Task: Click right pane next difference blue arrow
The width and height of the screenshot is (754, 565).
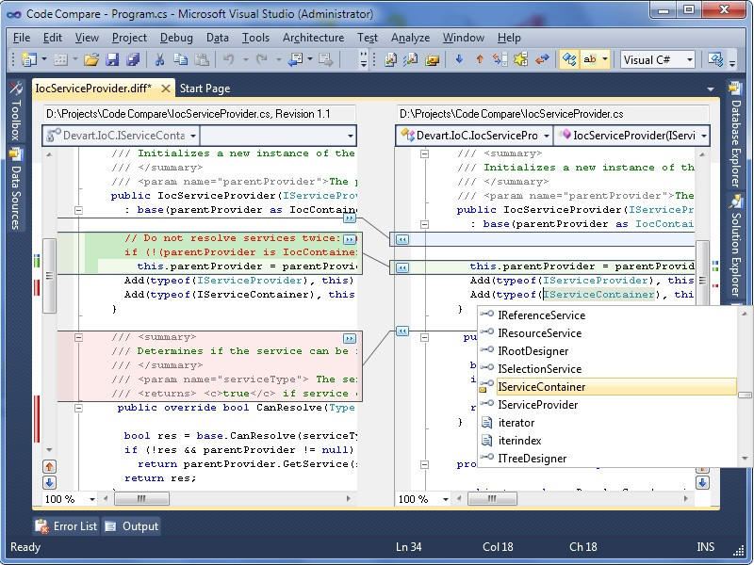Action: point(702,482)
